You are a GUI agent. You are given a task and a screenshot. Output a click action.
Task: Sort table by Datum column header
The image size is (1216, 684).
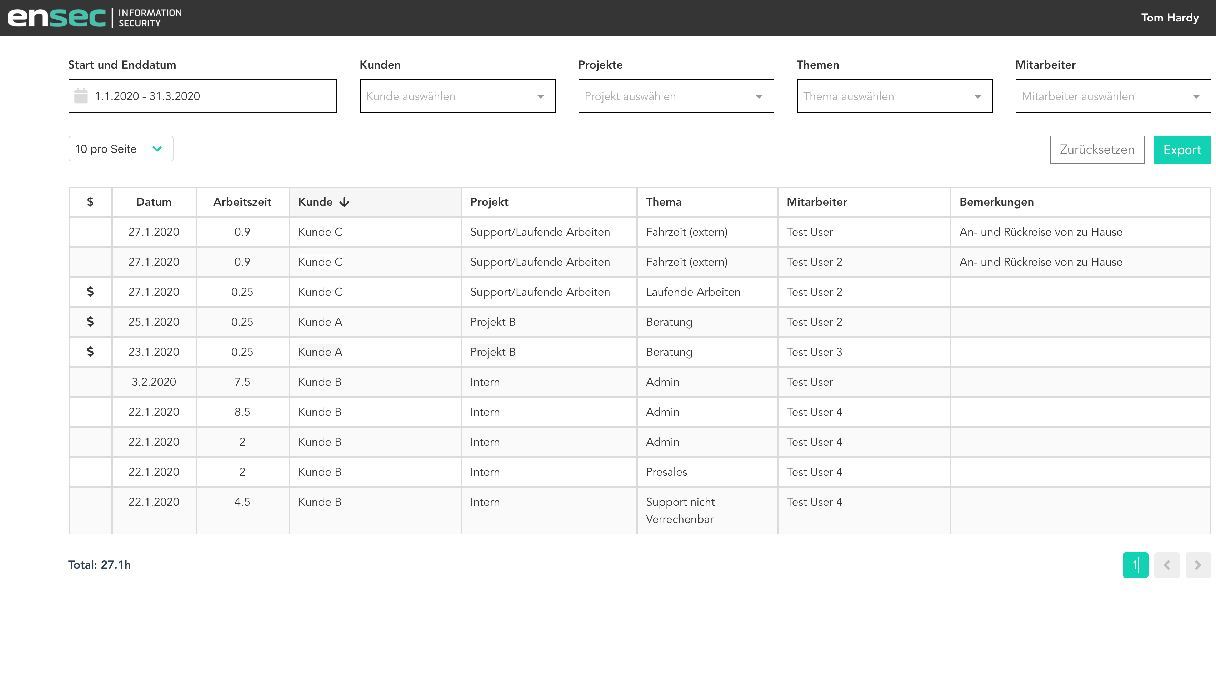click(x=154, y=202)
